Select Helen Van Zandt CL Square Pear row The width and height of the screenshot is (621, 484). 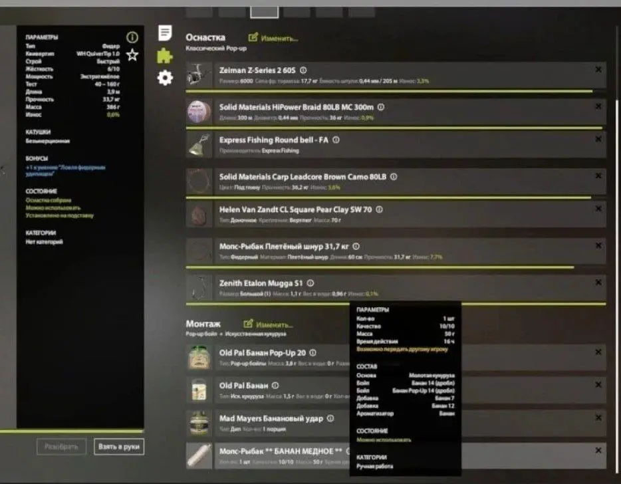click(x=410, y=214)
